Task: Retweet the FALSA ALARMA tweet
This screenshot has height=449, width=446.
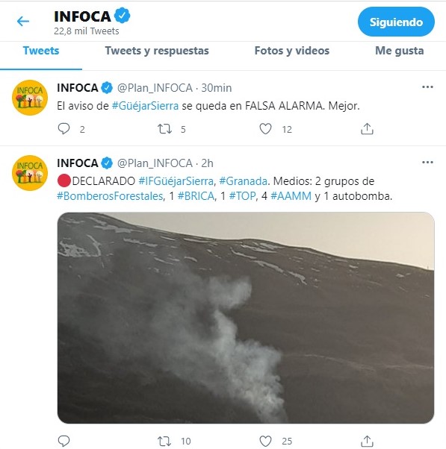Action: pyautogui.click(x=164, y=129)
